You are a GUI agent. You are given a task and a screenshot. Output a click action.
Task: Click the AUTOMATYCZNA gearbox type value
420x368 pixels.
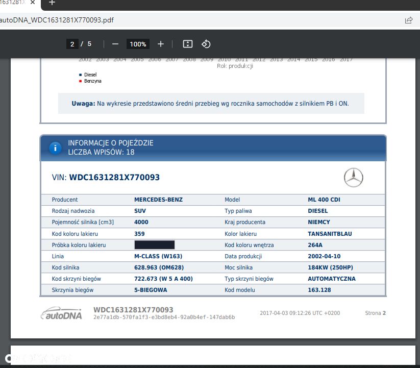(x=332, y=279)
